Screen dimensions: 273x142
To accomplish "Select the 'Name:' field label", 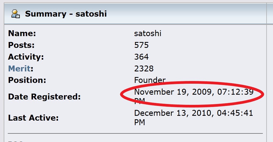I will coord(22,33).
